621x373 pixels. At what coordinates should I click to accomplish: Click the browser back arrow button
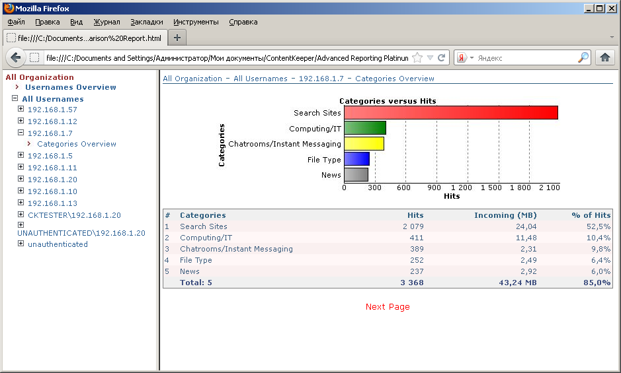(x=17, y=57)
